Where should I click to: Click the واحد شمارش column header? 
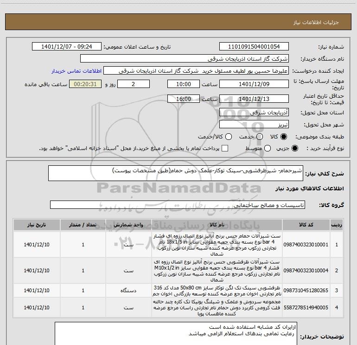point(128,225)
